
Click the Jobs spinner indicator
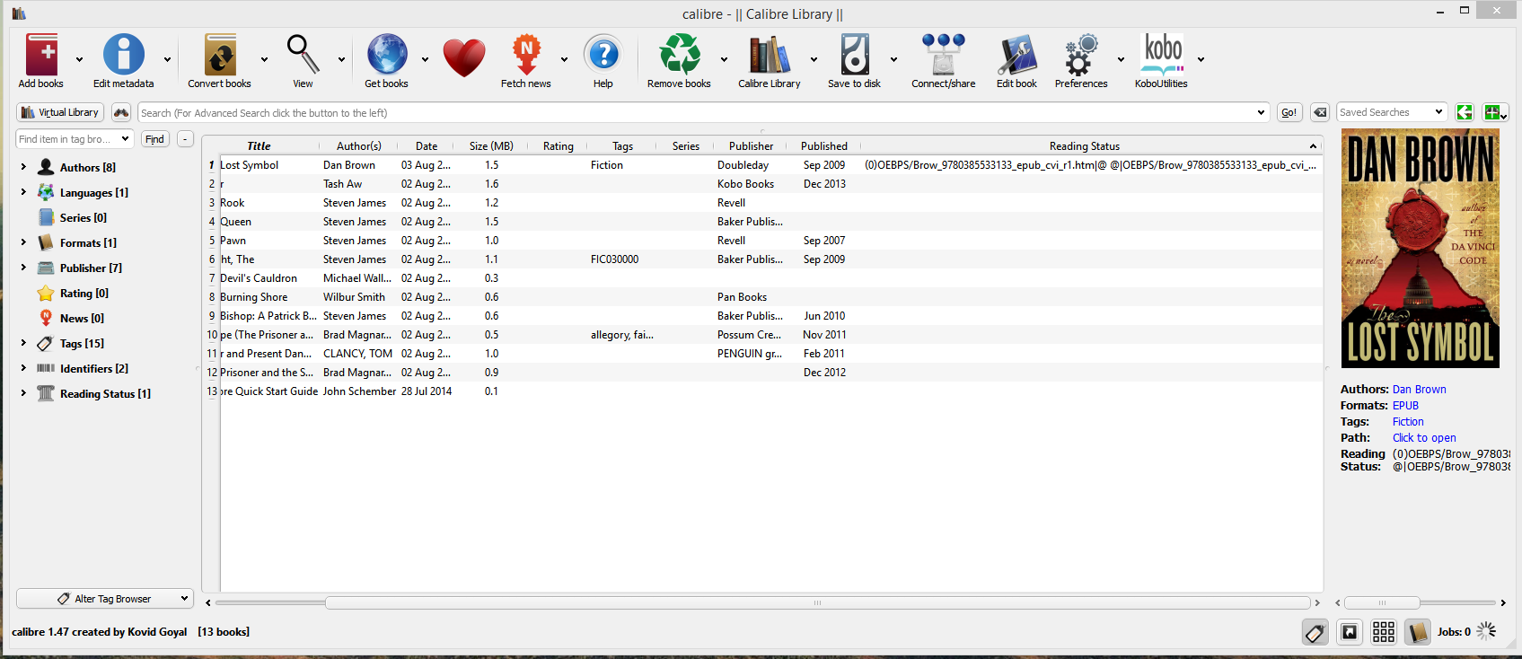pos(1487,631)
